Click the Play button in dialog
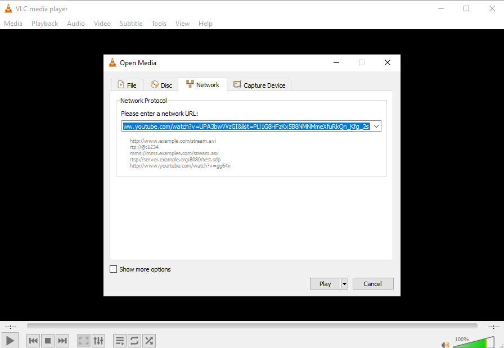 (325, 284)
